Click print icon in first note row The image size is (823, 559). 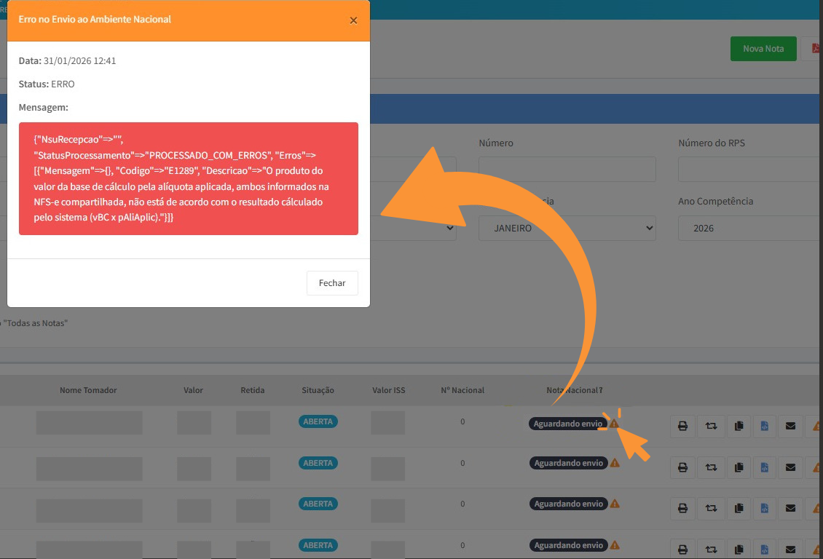coord(682,426)
